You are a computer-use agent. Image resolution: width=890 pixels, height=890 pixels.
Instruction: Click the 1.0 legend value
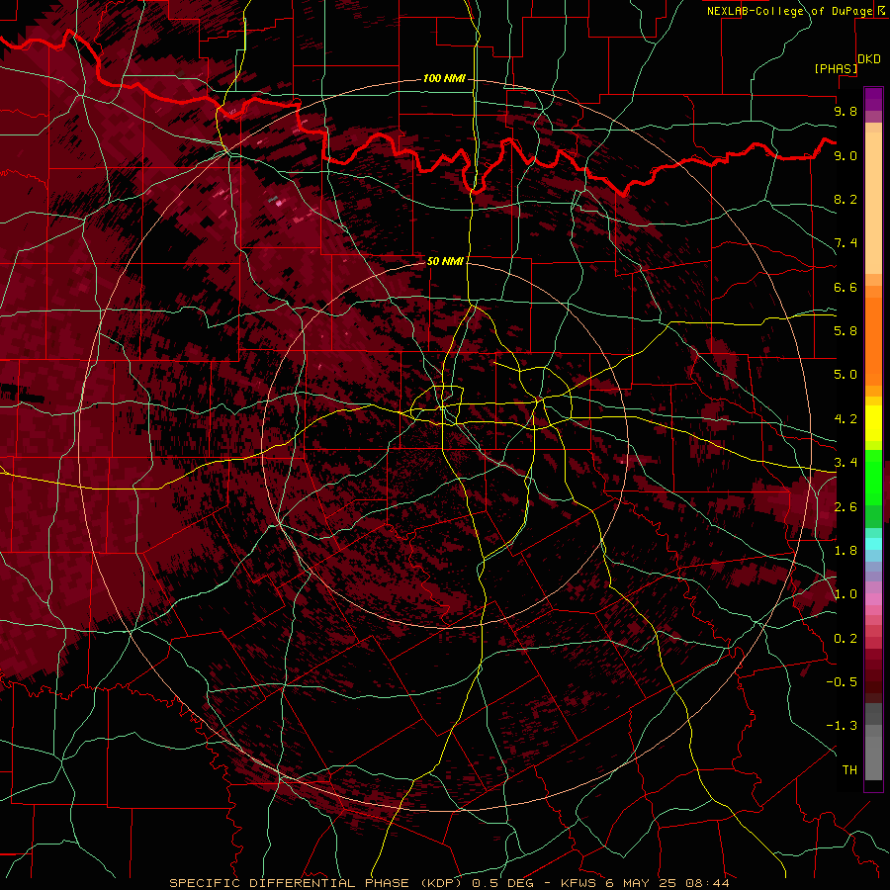pyautogui.click(x=845, y=594)
